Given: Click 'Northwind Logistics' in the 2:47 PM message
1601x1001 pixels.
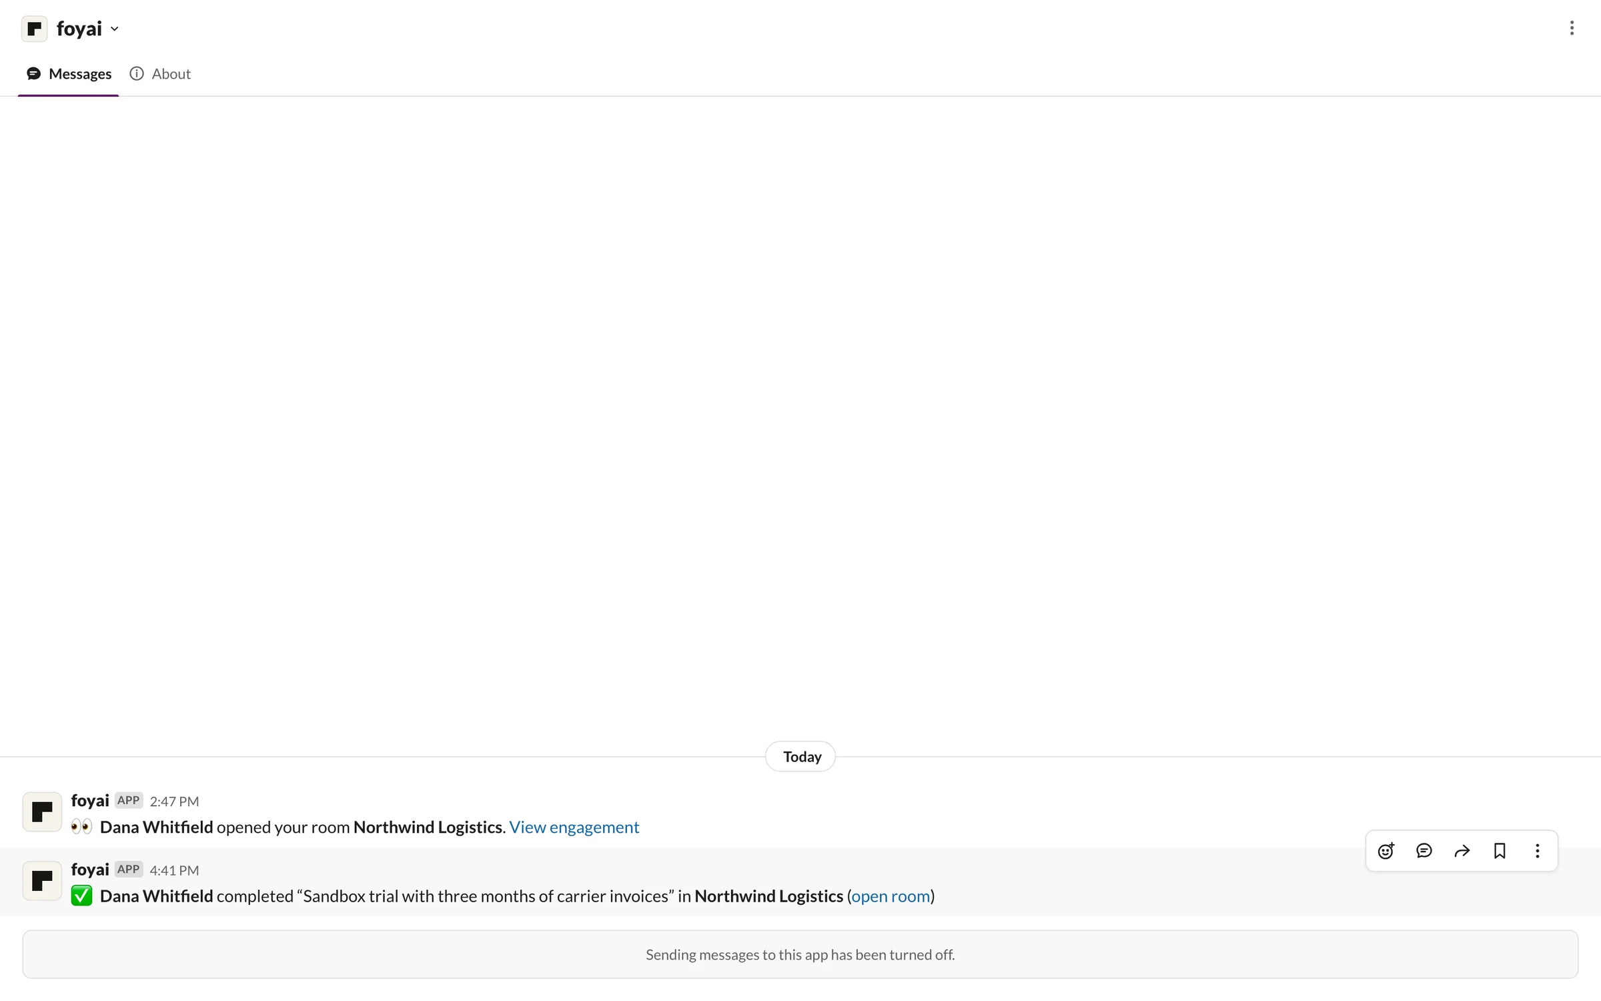Looking at the screenshot, I should point(428,827).
